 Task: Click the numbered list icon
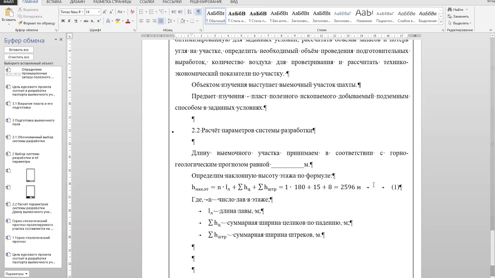(152, 12)
